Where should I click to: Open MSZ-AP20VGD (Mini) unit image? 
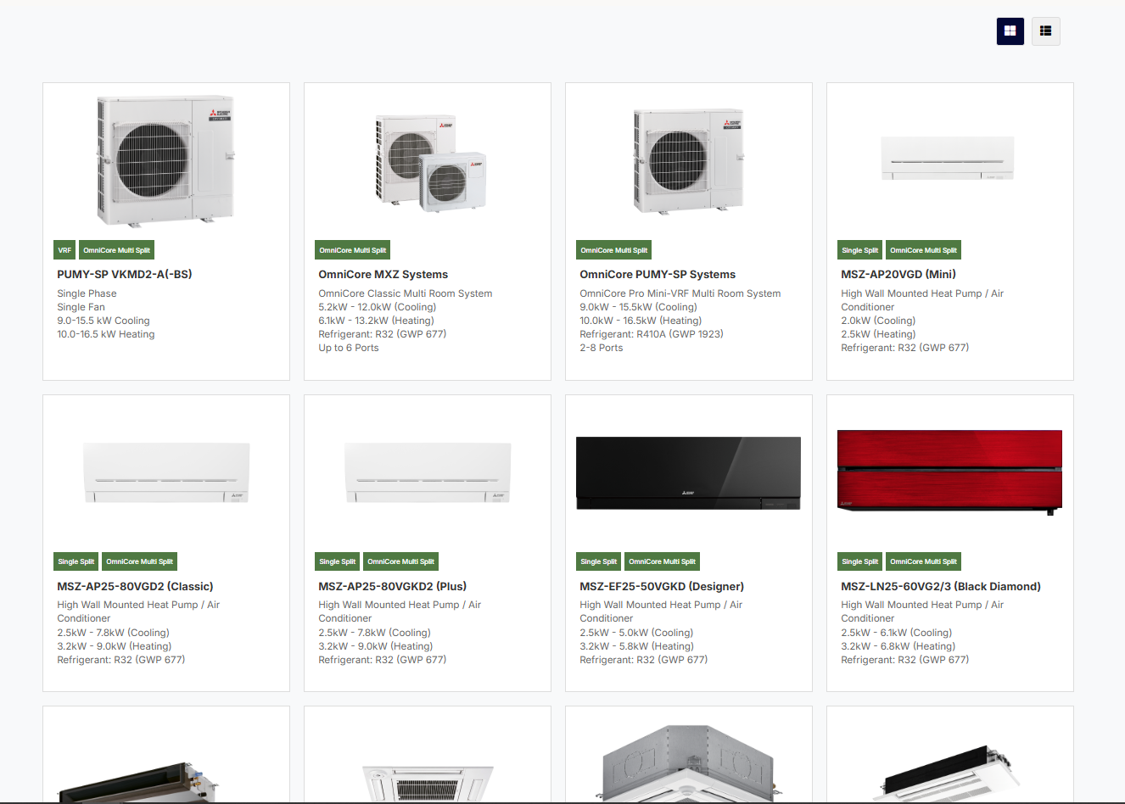click(x=948, y=159)
